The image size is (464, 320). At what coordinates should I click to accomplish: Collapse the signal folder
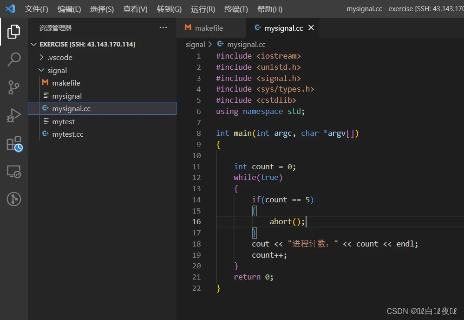[41, 70]
